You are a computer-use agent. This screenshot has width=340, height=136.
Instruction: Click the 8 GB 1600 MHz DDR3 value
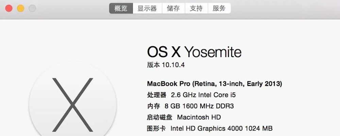click(x=200, y=106)
